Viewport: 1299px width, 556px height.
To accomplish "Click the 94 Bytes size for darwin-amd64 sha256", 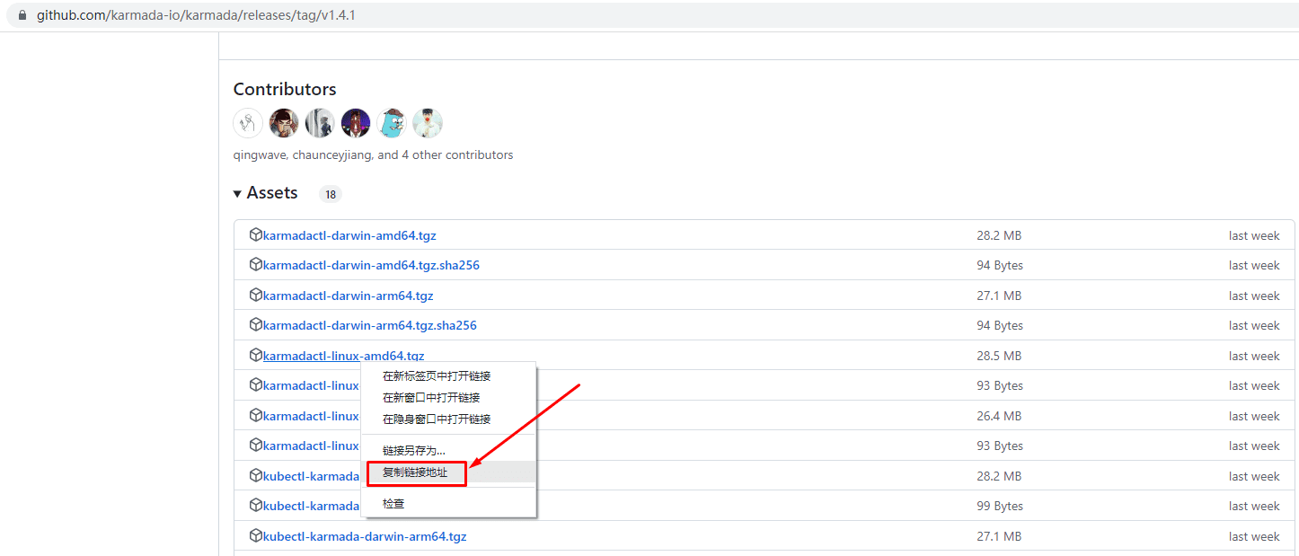I will pyautogui.click(x=1000, y=265).
